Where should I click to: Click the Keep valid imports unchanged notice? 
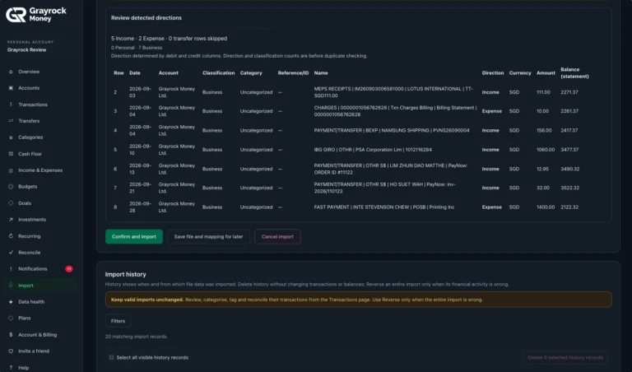click(358, 300)
